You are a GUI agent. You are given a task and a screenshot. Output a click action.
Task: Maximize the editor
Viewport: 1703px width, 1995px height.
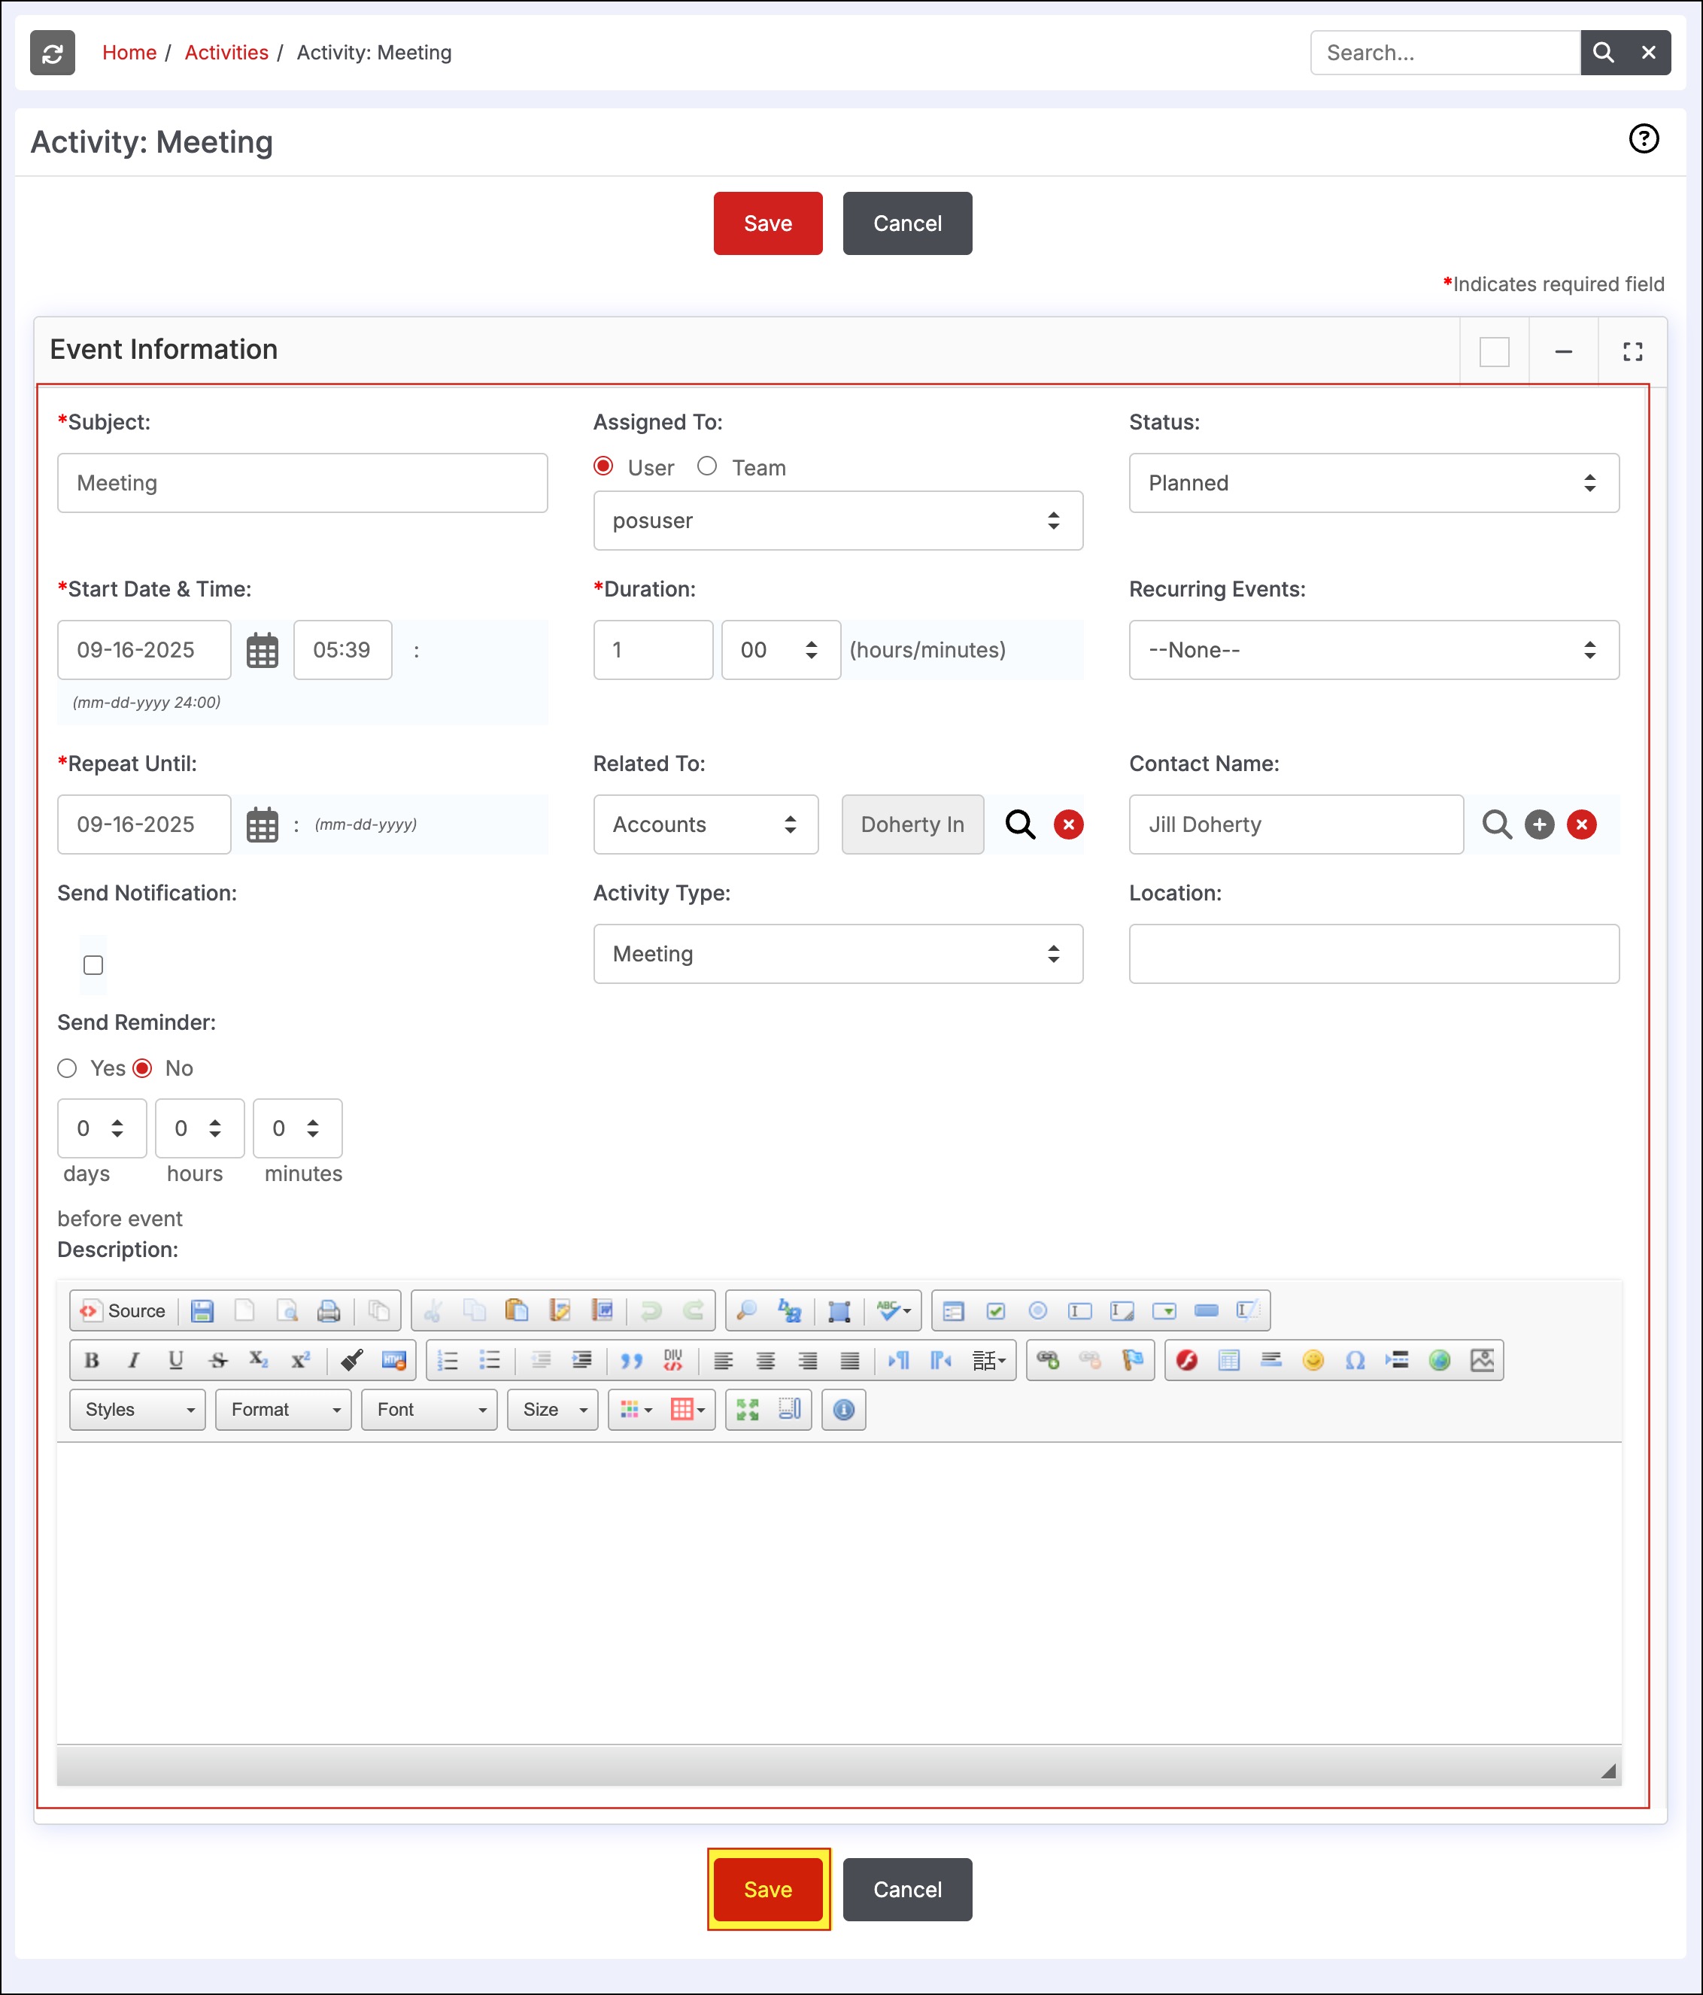coord(747,1410)
